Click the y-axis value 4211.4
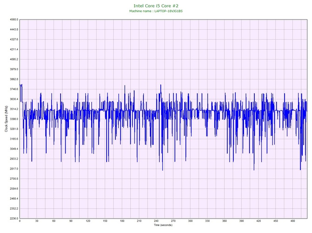312x233 pixels. pos(14,49)
